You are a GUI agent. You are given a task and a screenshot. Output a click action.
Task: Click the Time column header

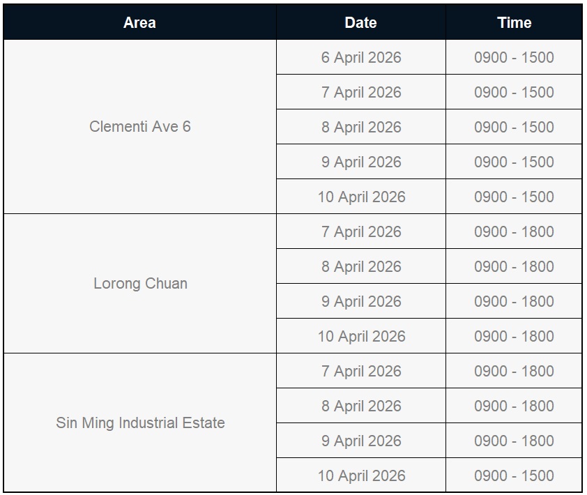click(x=514, y=22)
